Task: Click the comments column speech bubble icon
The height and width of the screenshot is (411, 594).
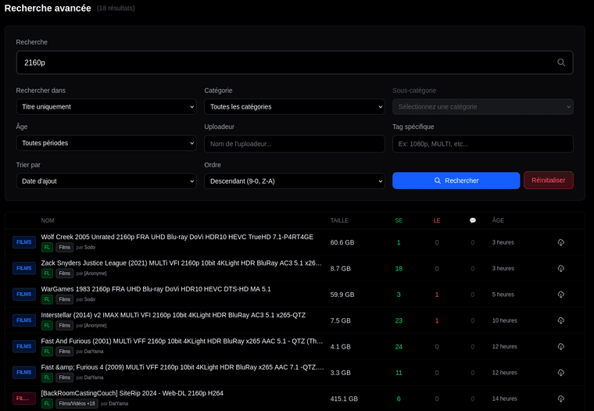Action: pyautogui.click(x=472, y=220)
